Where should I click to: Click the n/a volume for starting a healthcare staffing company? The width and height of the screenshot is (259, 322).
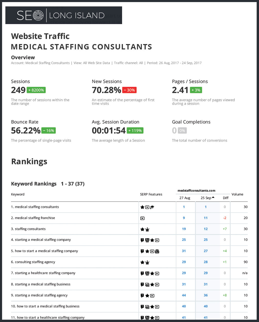(x=245, y=273)
